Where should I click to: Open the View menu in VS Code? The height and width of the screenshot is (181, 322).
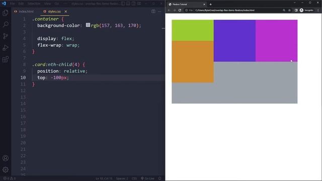(47, 4)
